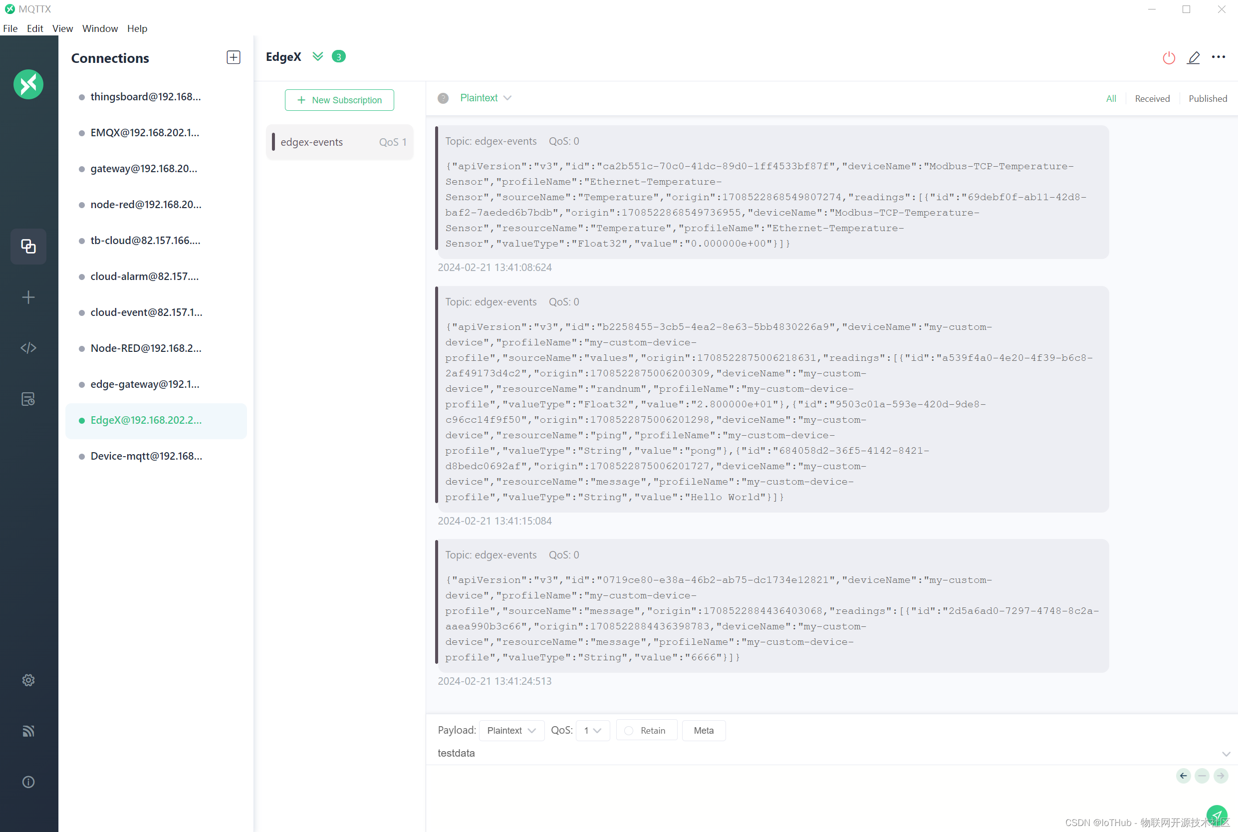Select connection cloud-alarm@82.157....

tap(156, 277)
